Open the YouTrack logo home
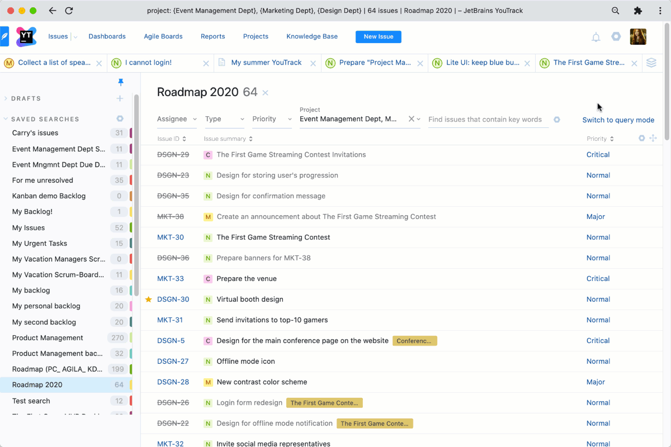 26,36
